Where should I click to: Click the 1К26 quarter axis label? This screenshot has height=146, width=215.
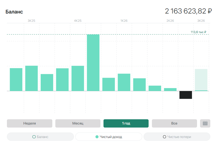click(124, 21)
